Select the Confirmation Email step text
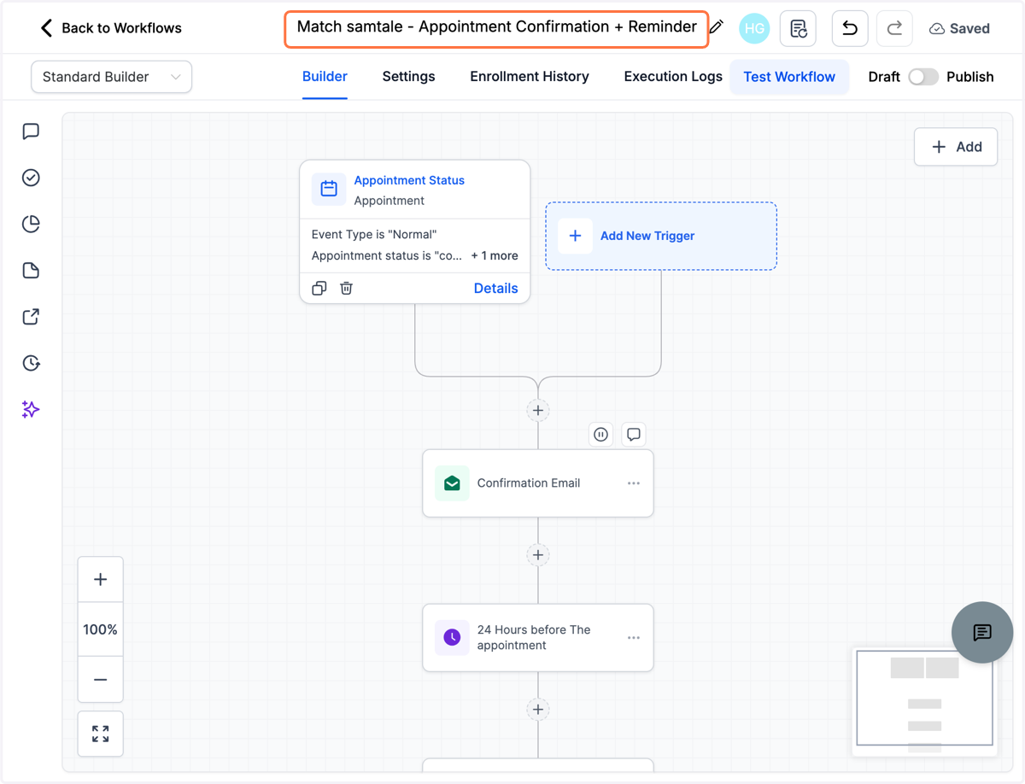Screen dimensions: 1025x784 pyautogui.click(x=529, y=483)
